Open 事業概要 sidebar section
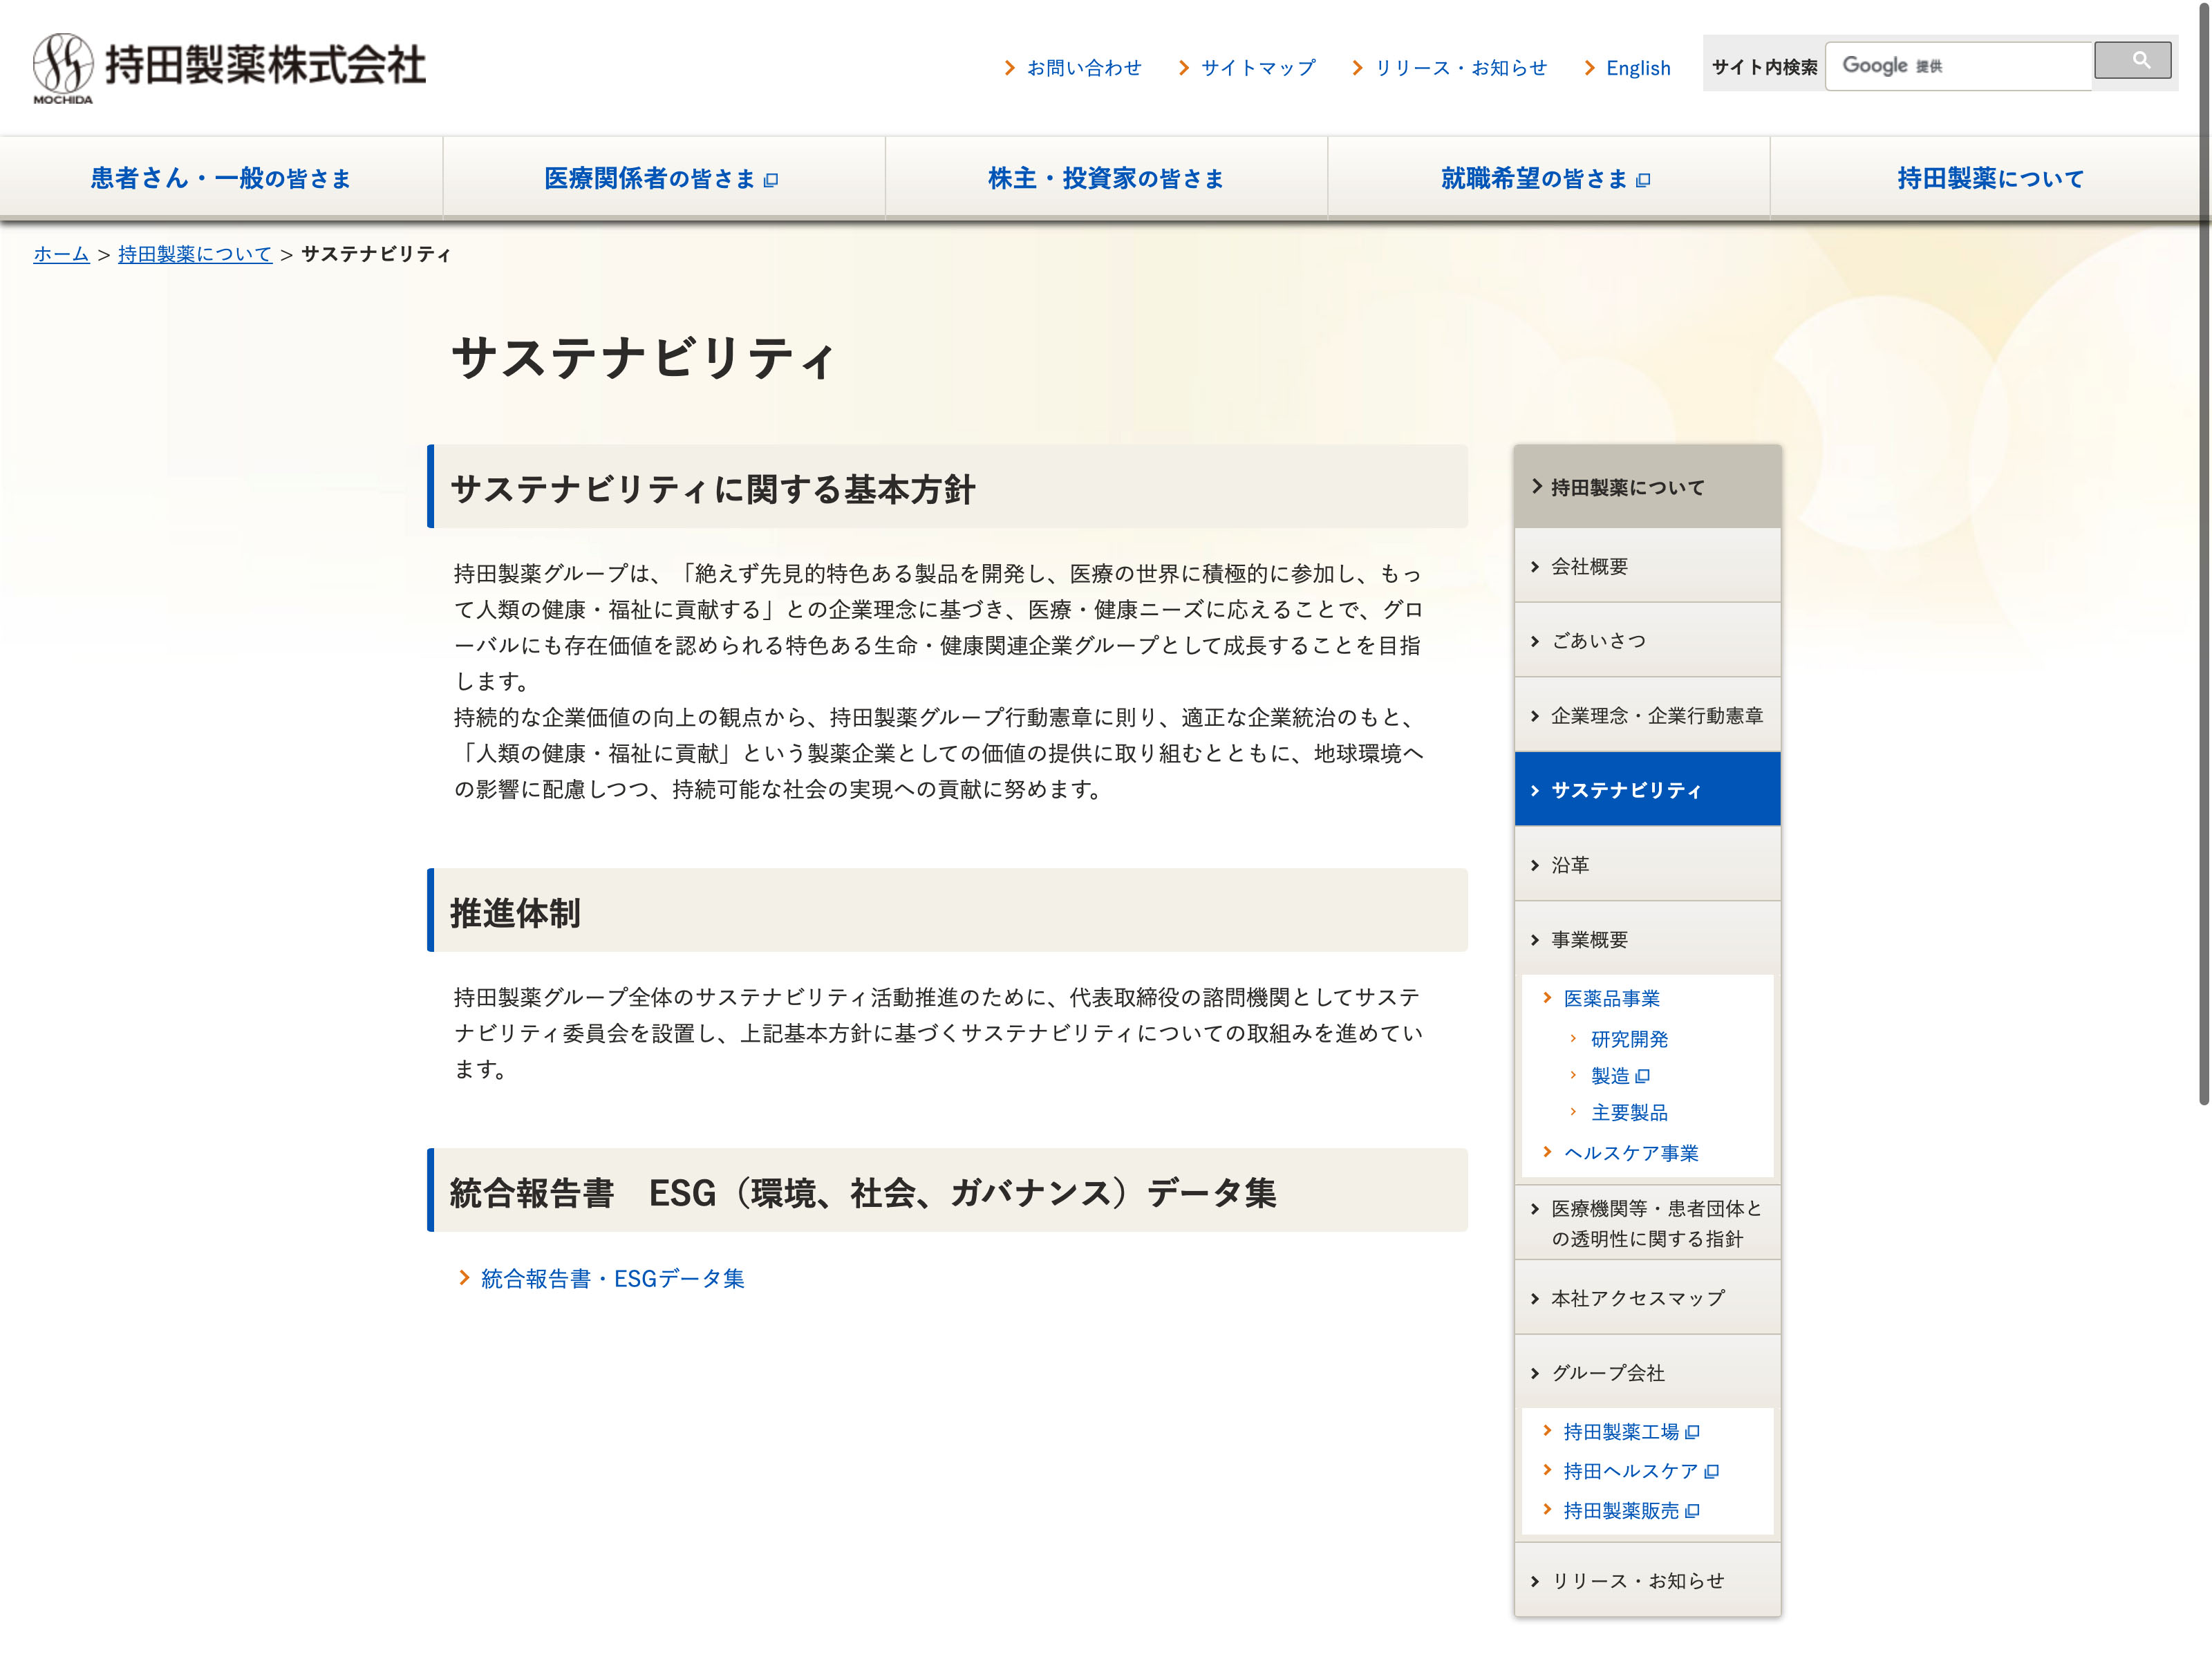Screen dimensions: 2212x1659 tap(1589, 939)
